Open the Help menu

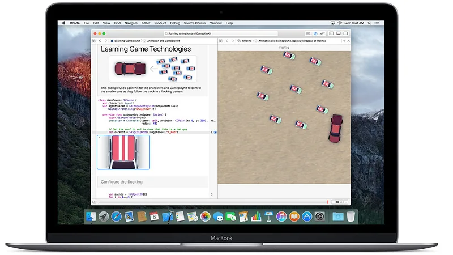[x=229, y=23]
